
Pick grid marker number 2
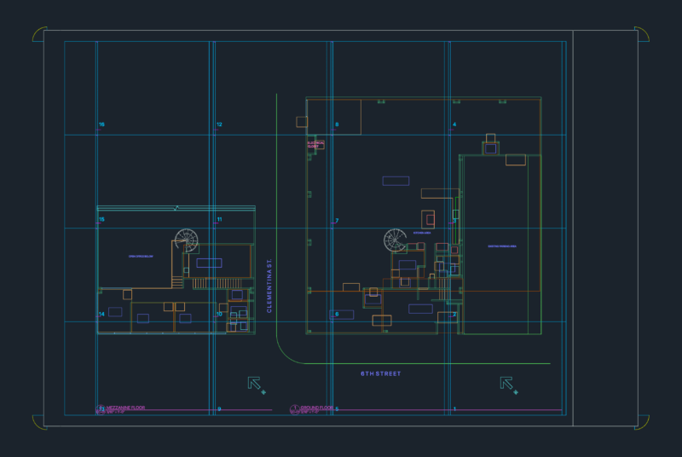(x=454, y=314)
